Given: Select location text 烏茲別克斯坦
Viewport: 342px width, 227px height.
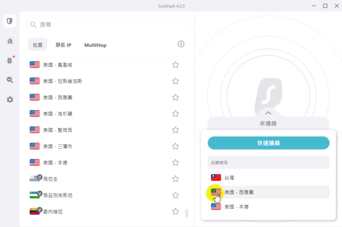Looking at the screenshot, I should coord(58,195).
